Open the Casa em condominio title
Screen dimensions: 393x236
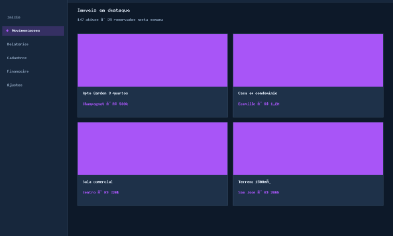point(257,93)
